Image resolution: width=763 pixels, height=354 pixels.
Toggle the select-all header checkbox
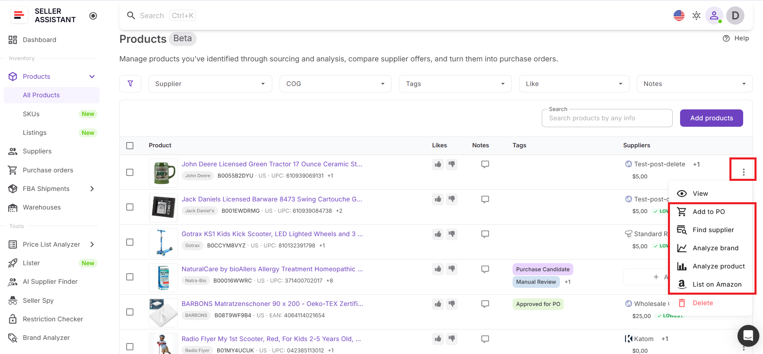pos(130,146)
